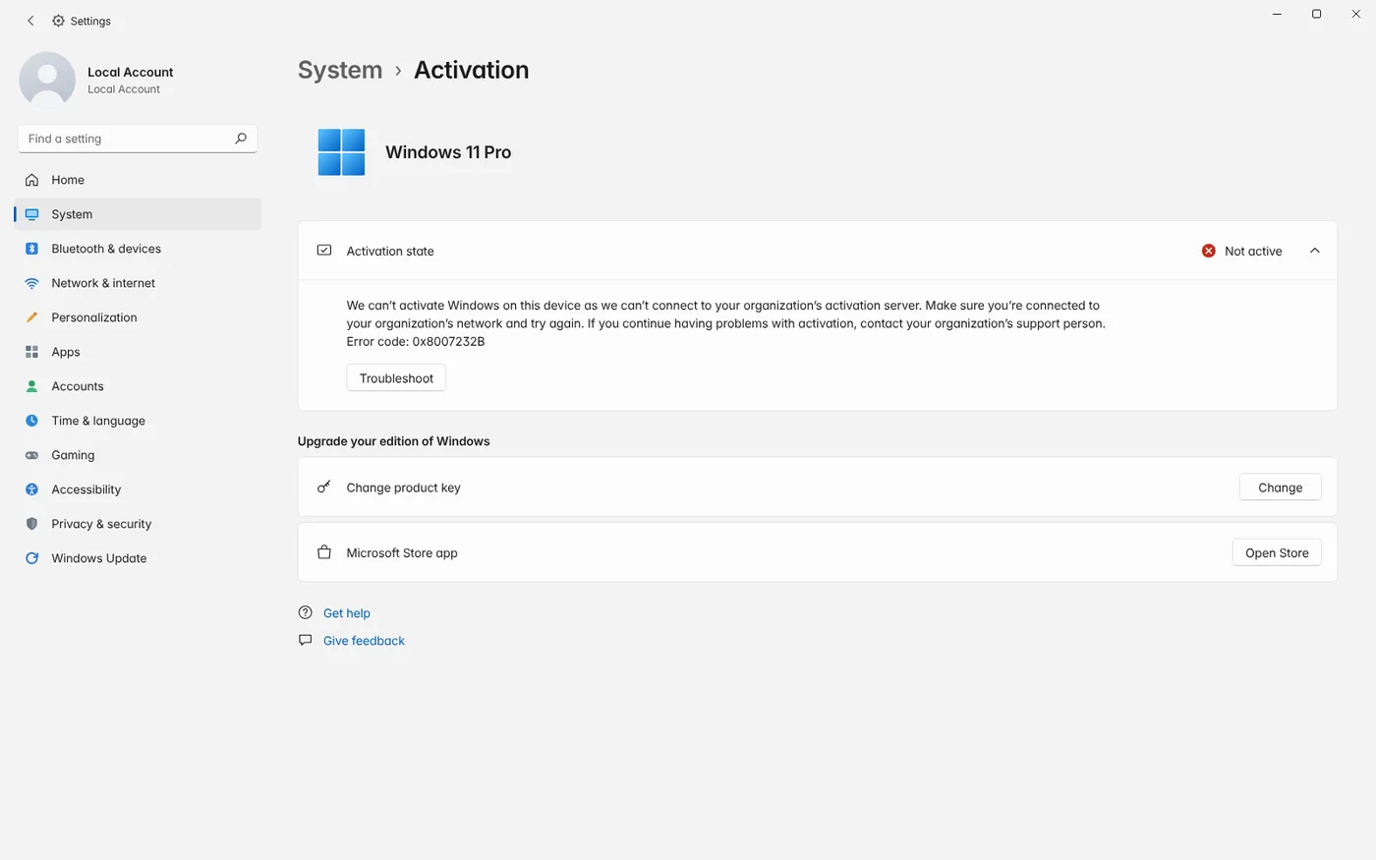The height and width of the screenshot is (860, 1376).
Task: Click Change to change product key
Action: pyautogui.click(x=1280, y=487)
